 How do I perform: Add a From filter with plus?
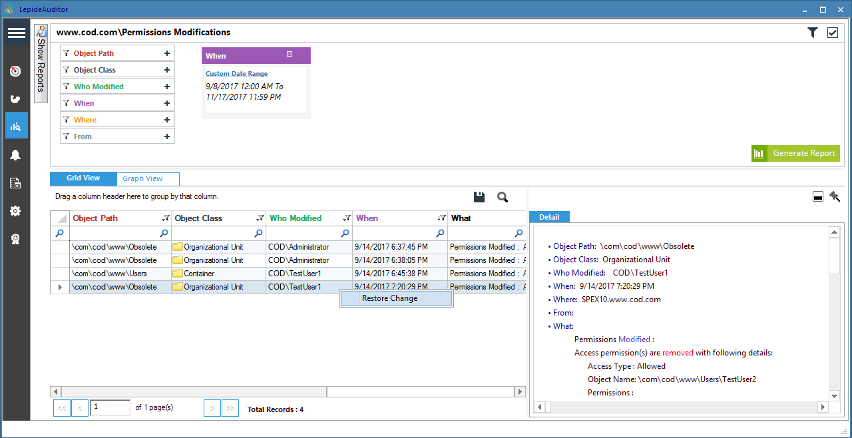click(166, 136)
